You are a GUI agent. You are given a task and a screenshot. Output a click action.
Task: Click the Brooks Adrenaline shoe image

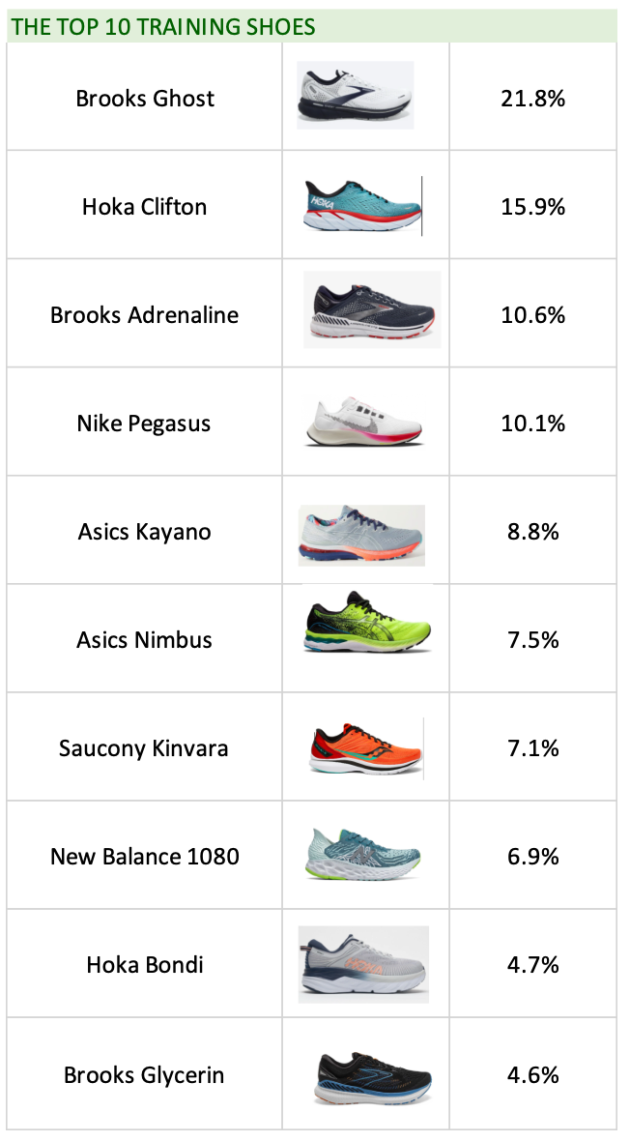(x=372, y=309)
